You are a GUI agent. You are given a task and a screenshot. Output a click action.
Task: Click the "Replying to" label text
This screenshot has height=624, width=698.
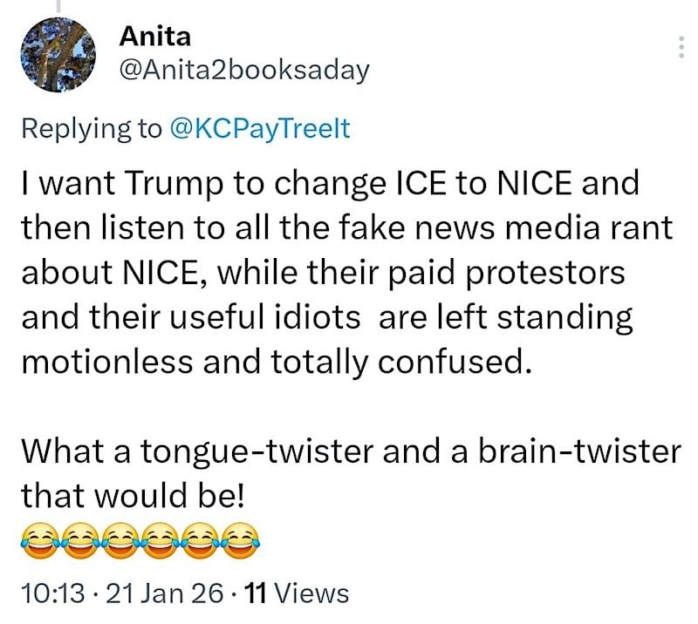pos(91,128)
